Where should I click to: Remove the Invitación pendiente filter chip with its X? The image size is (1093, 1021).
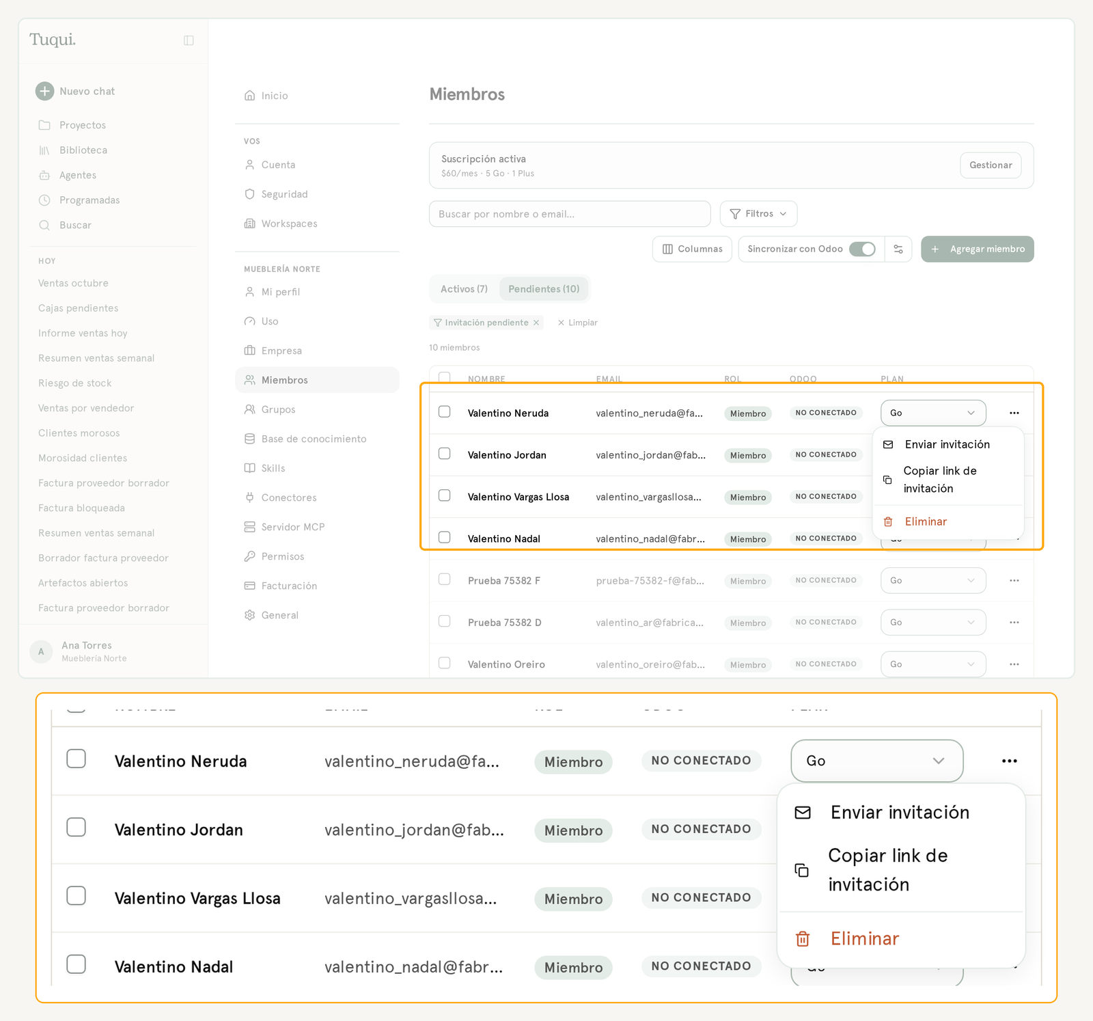click(x=536, y=323)
